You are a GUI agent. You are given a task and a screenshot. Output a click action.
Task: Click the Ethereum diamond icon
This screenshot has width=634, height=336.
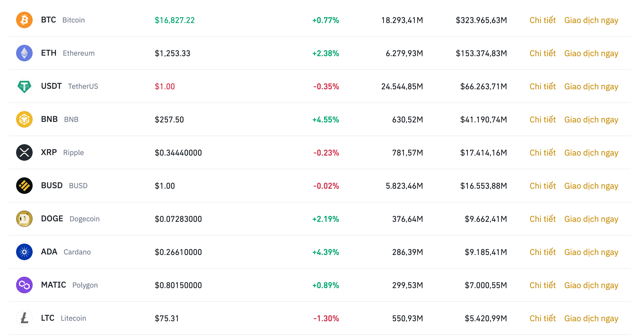[24, 53]
